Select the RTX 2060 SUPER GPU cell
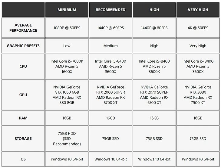 tap(110, 95)
